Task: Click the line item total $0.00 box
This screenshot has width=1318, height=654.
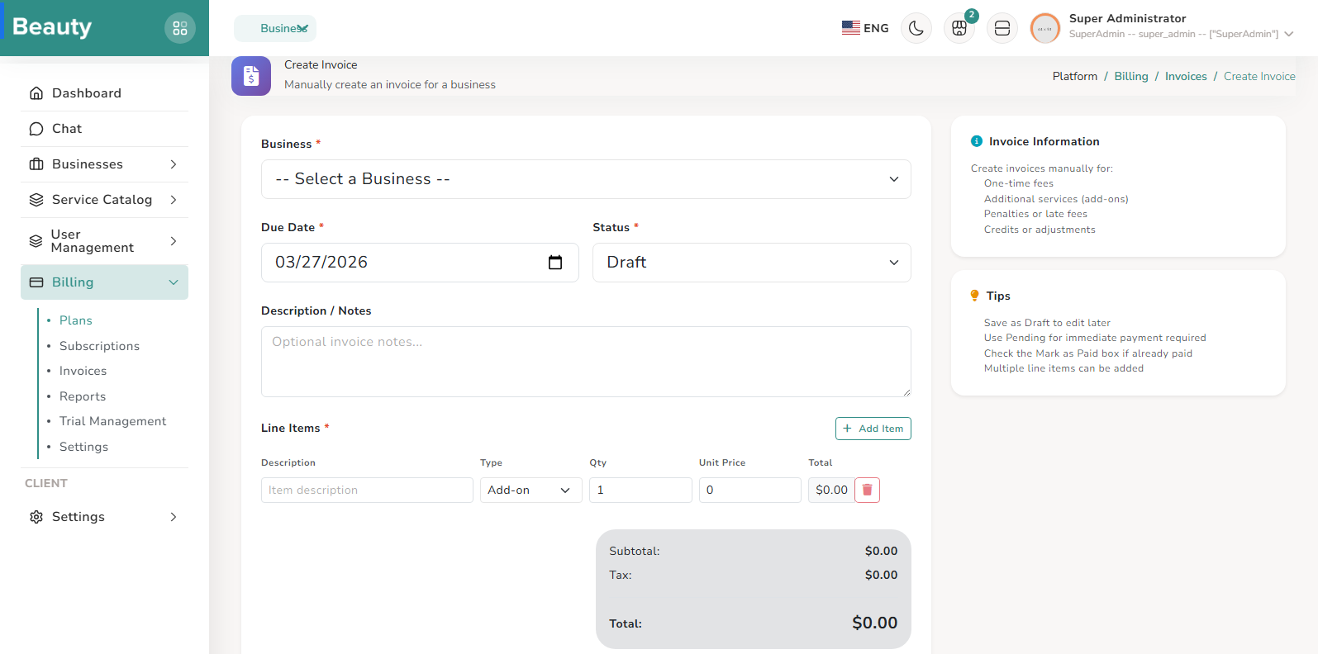Action: click(x=831, y=490)
